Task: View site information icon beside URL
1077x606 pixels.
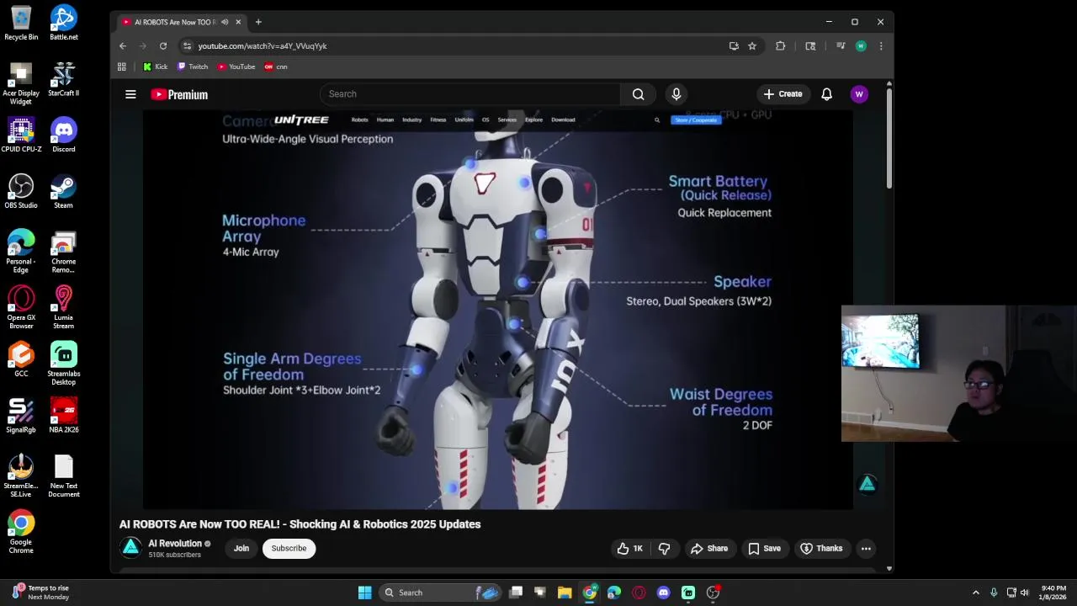Action: [x=187, y=46]
